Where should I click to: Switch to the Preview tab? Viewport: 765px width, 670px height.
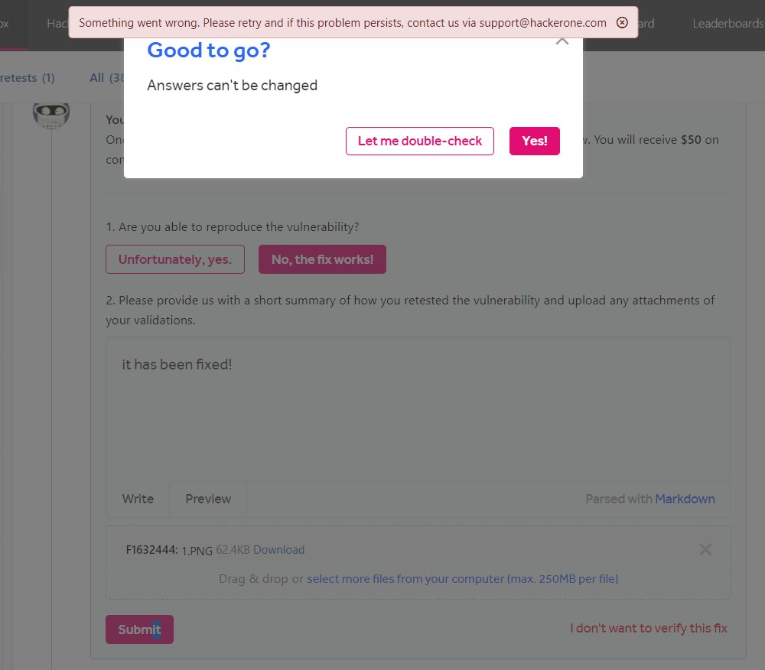207,499
